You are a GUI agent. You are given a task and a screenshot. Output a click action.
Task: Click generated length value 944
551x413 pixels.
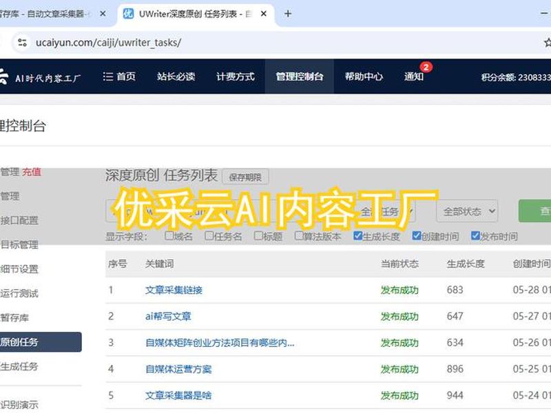(455, 395)
